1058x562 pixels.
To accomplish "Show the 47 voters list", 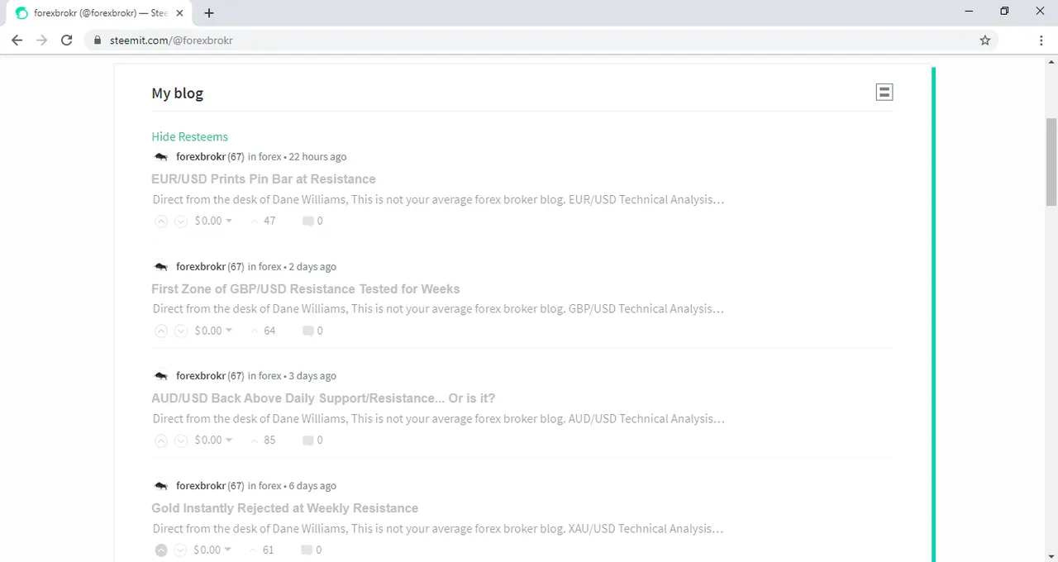I will pyautogui.click(x=263, y=221).
